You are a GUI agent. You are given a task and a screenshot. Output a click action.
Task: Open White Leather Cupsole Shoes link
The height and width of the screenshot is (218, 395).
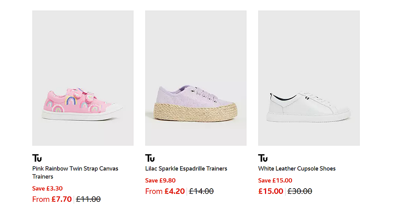(x=297, y=169)
